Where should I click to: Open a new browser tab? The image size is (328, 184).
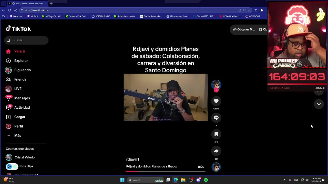[51, 3]
